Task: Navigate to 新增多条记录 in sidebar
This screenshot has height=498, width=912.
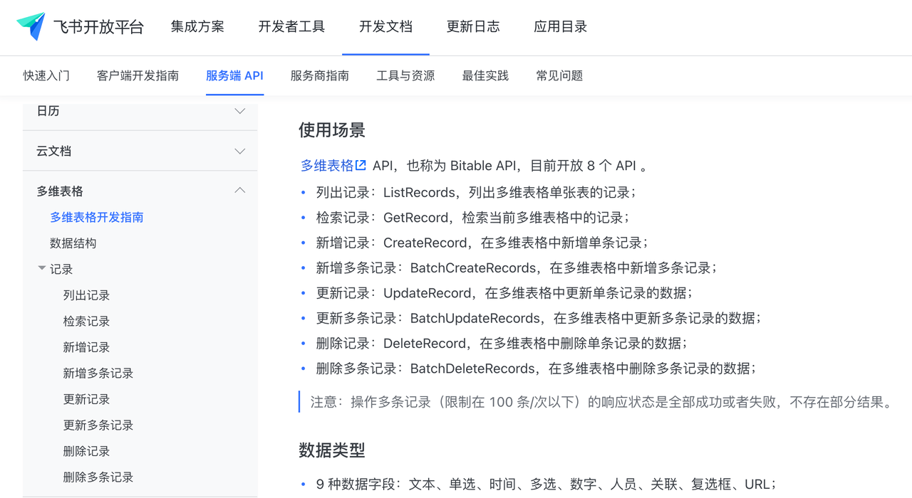Action: [98, 373]
